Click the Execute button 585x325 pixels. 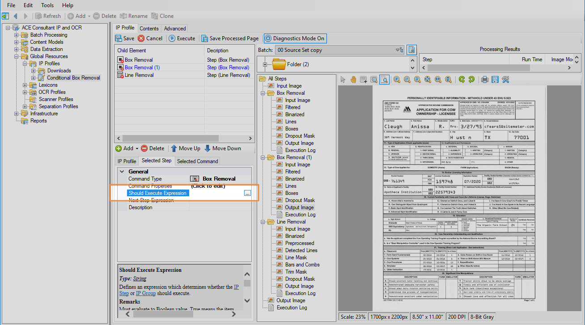click(182, 38)
